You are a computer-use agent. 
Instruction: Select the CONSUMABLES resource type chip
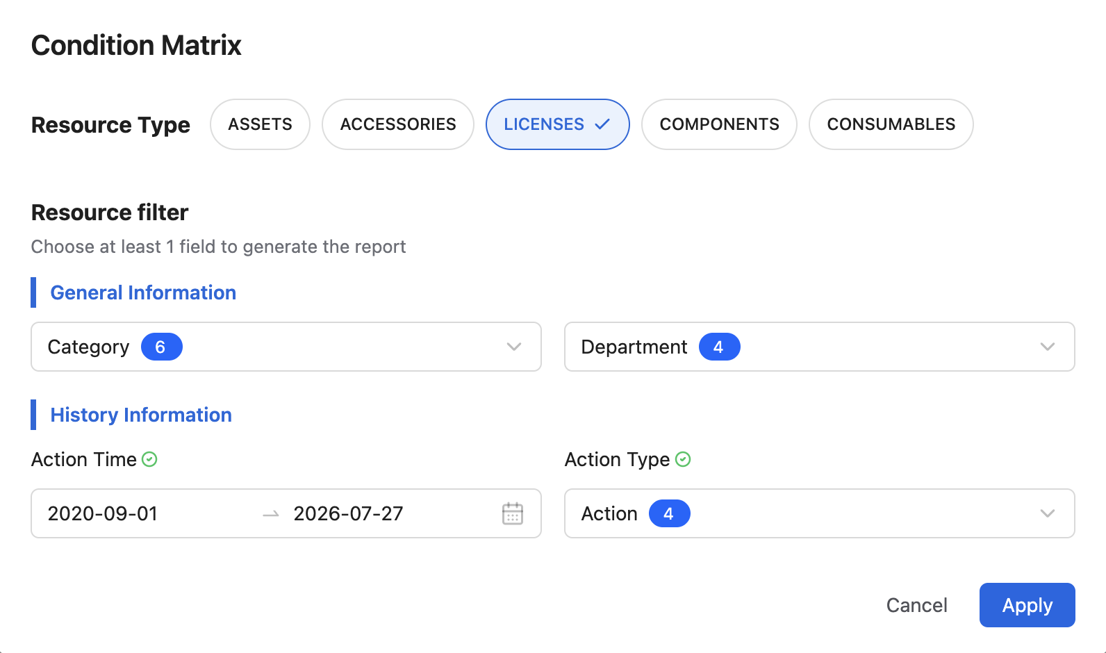[891, 124]
